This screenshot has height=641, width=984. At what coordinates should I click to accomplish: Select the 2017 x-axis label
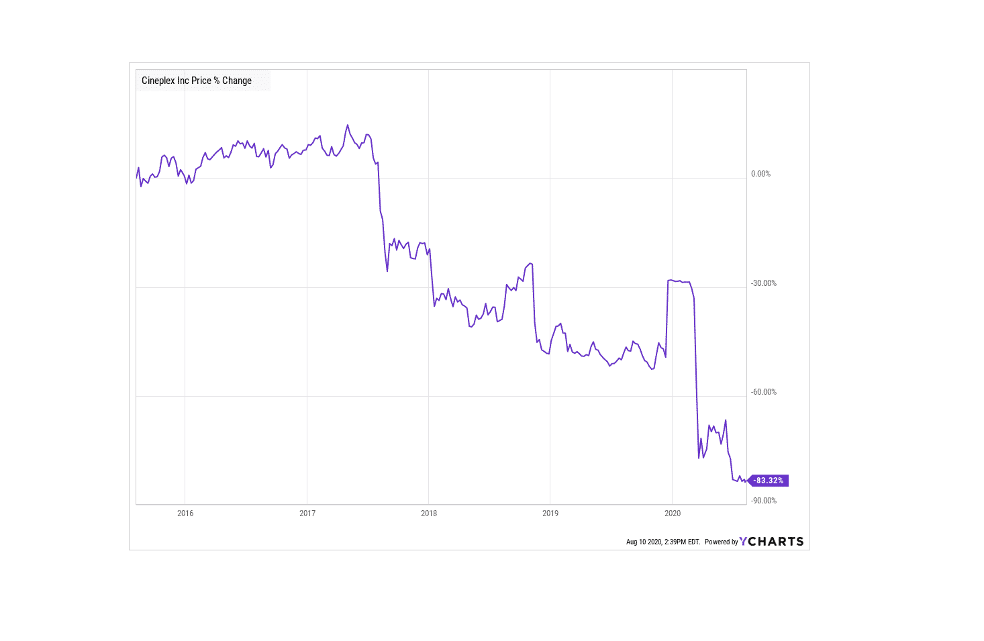[x=307, y=513]
